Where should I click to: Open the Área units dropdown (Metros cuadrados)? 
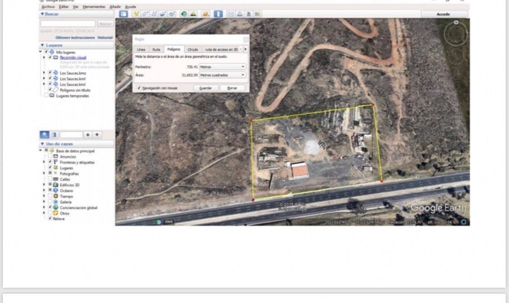pos(222,75)
